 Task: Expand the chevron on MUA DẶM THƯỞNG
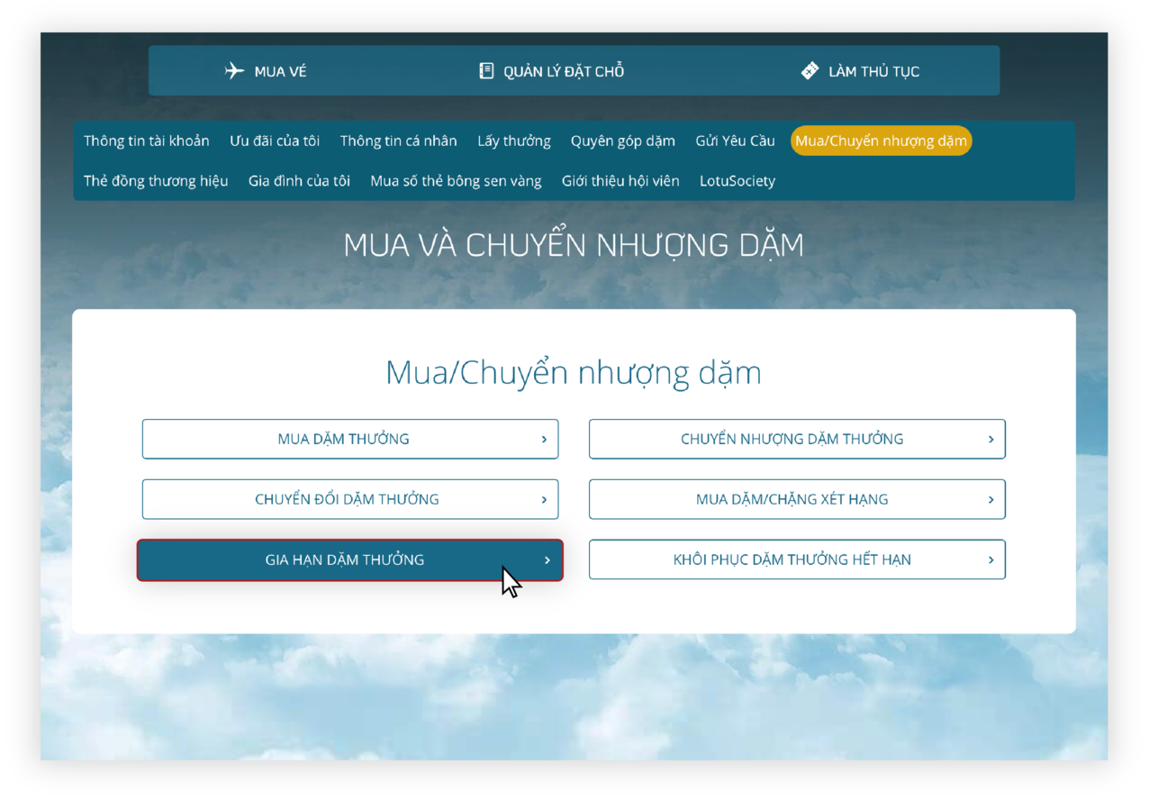point(544,439)
